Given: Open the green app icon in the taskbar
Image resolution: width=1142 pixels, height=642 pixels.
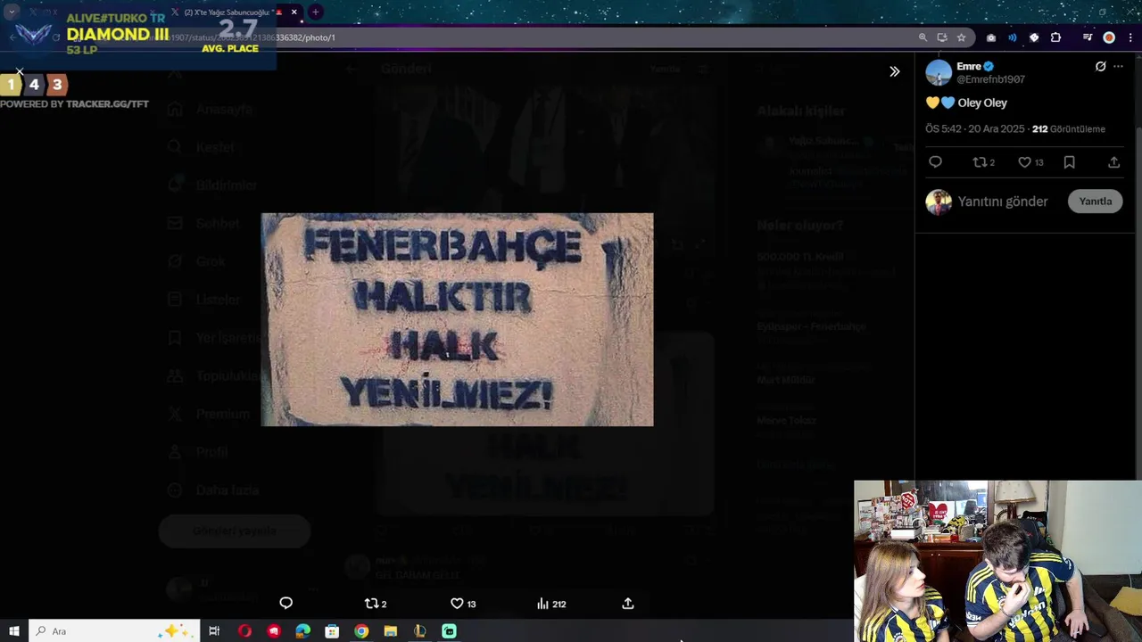Looking at the screenshot, I should (449, 631).
